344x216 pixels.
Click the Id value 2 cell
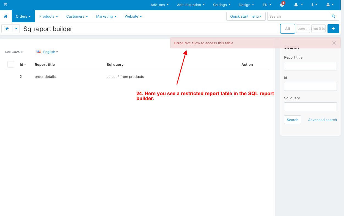21,77
